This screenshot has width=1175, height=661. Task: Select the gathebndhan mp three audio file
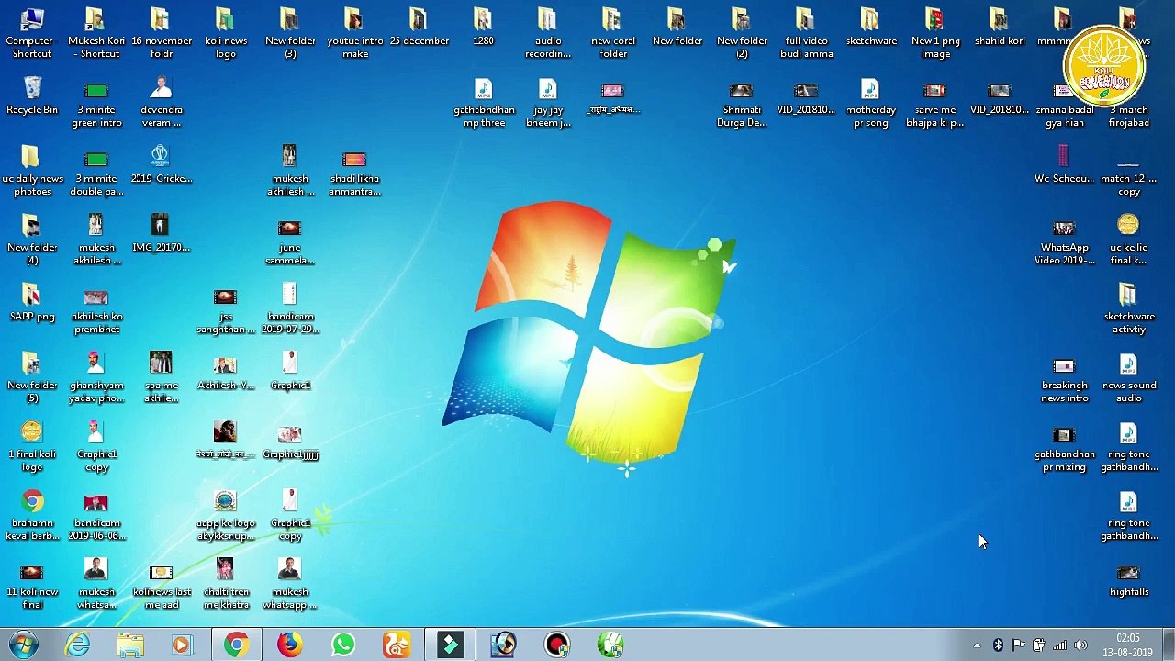click(x=484, y=103)
